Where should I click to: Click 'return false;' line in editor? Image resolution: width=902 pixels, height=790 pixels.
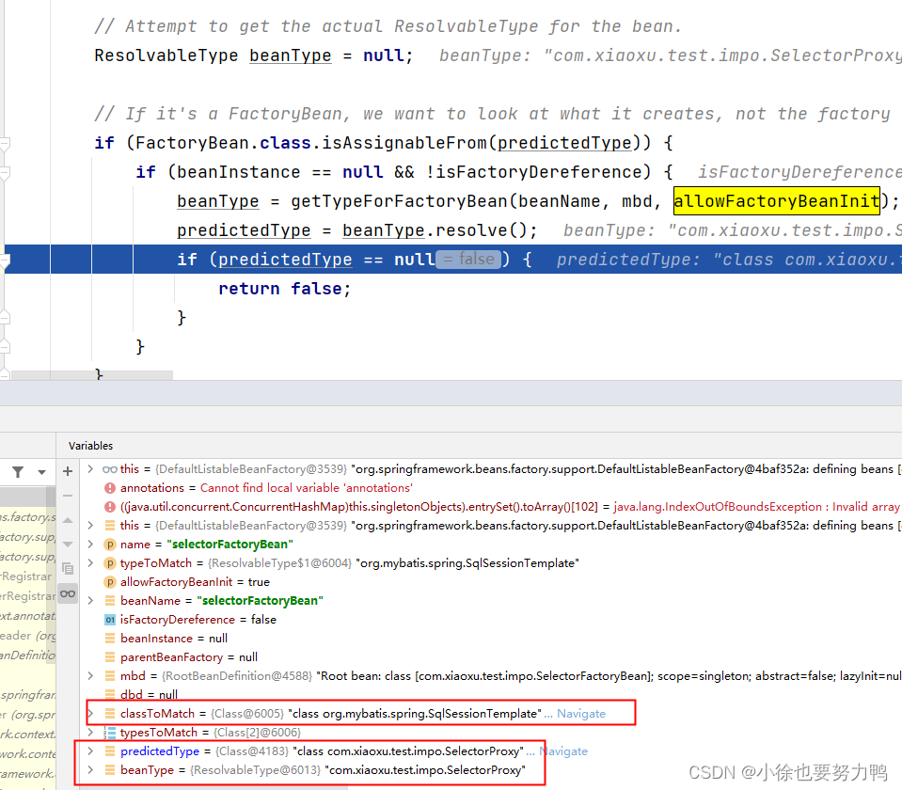click(x=284, y=289)
